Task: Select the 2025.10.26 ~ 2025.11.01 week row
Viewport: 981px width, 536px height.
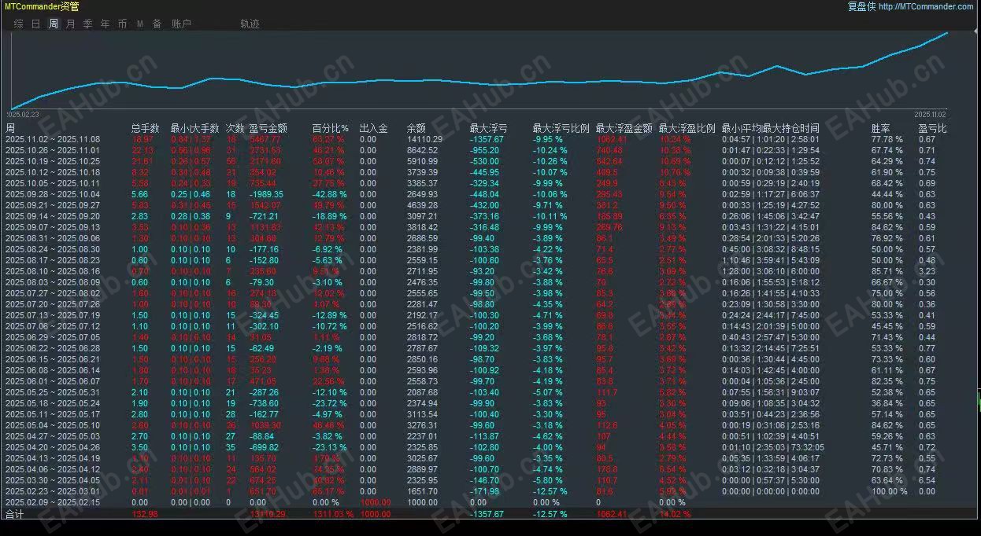Action: pyautogui.click(x=490, y=150)
